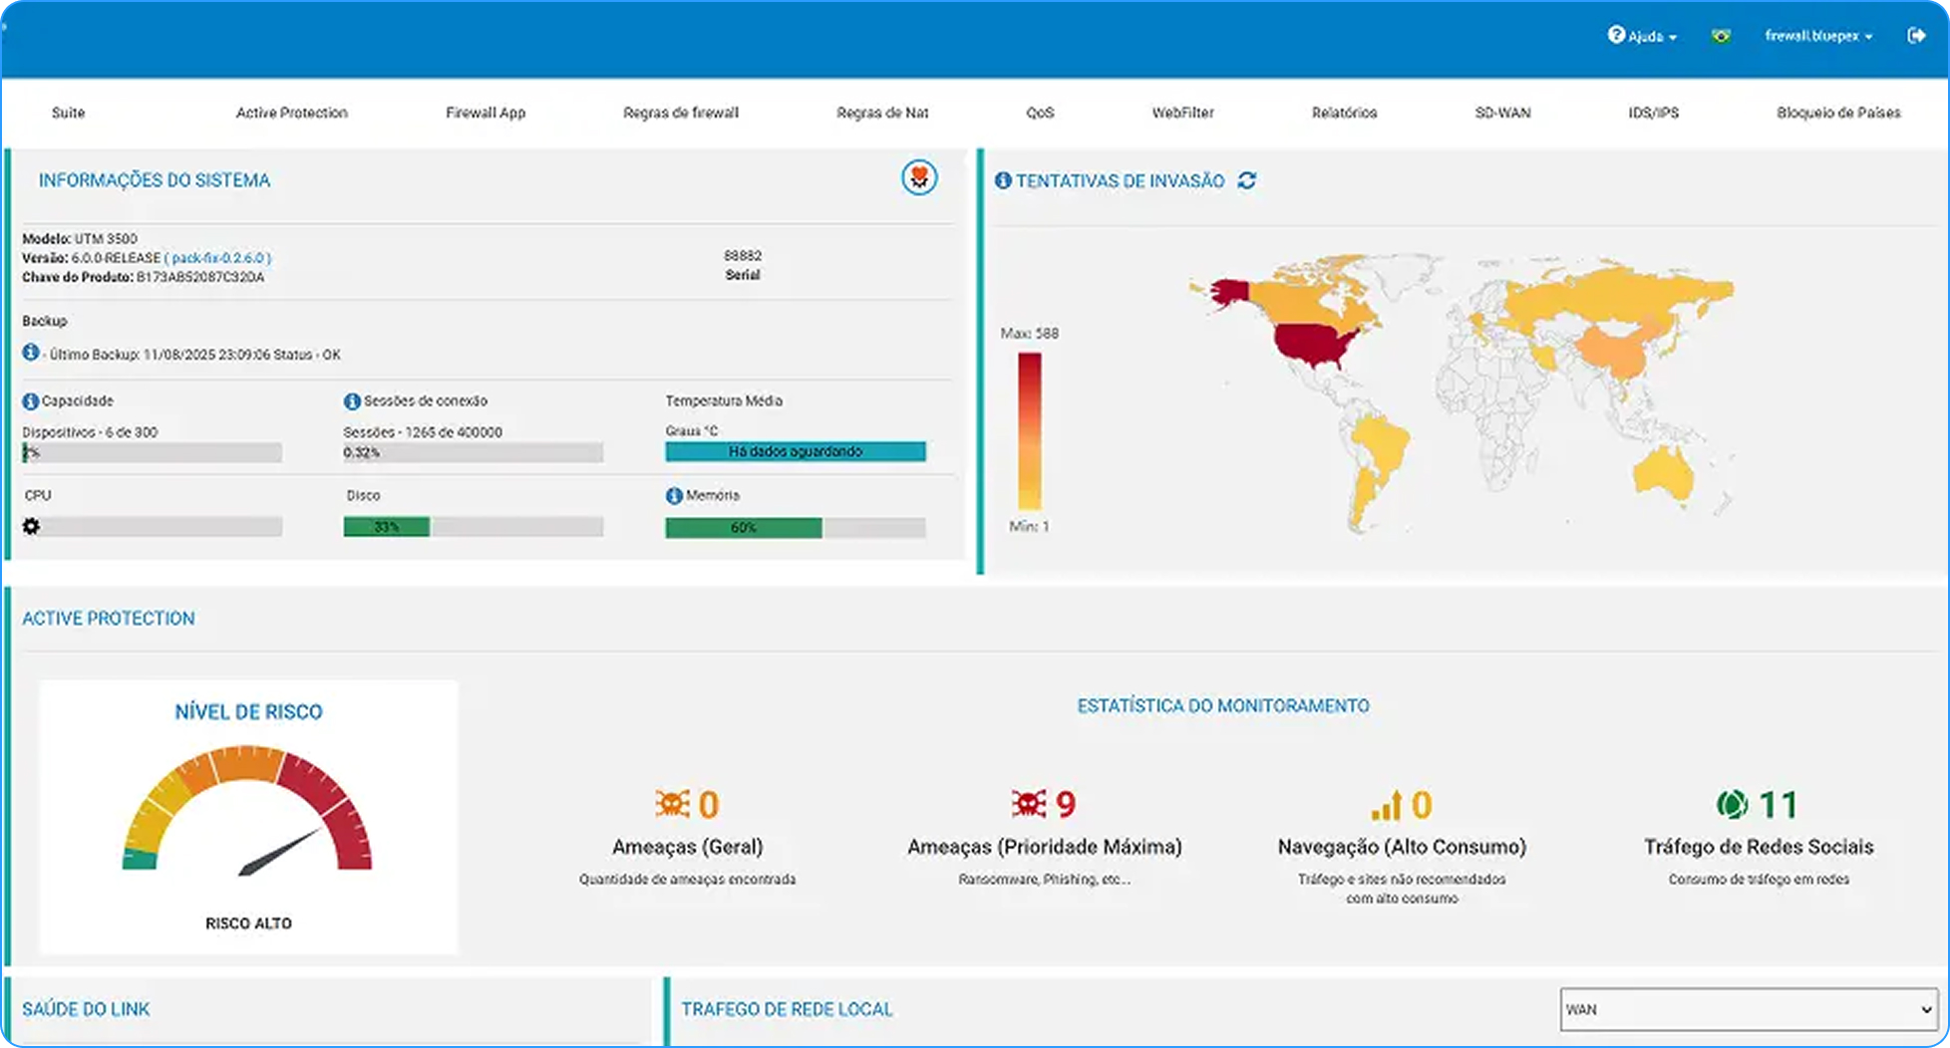Click the Dispositivos capacity progress bar
Viewport: 1950px width, 1048px height.
click(x=153, y=452)
